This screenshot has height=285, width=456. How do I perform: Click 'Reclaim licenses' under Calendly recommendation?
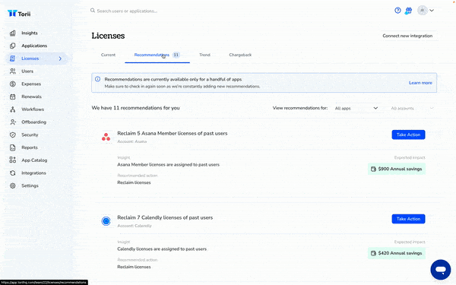point(134,267)
